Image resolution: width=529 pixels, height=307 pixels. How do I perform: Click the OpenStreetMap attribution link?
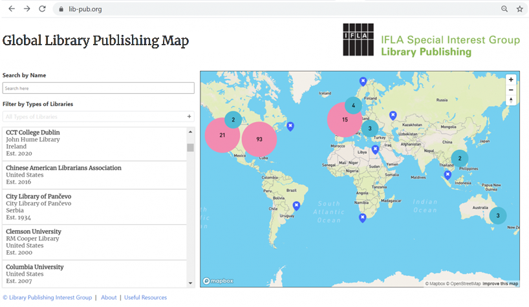(x=463, y=284)
